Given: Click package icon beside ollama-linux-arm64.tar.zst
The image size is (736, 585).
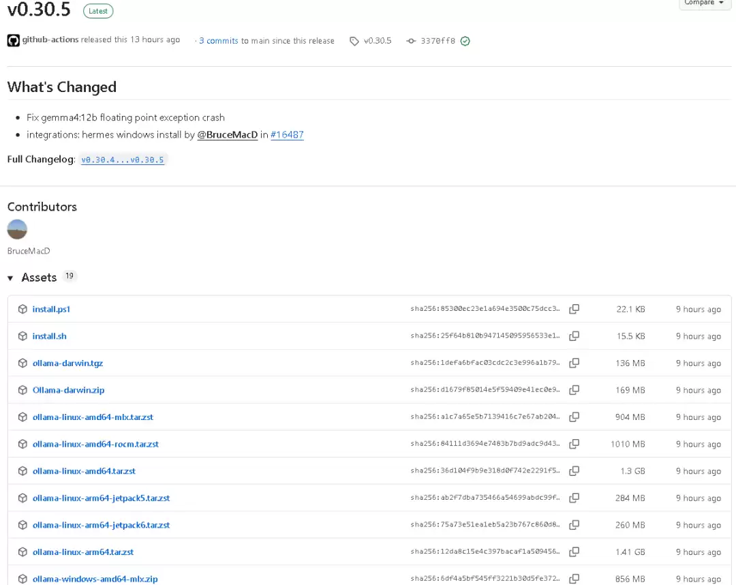Looking at the screenshot, I should point(22,552).
